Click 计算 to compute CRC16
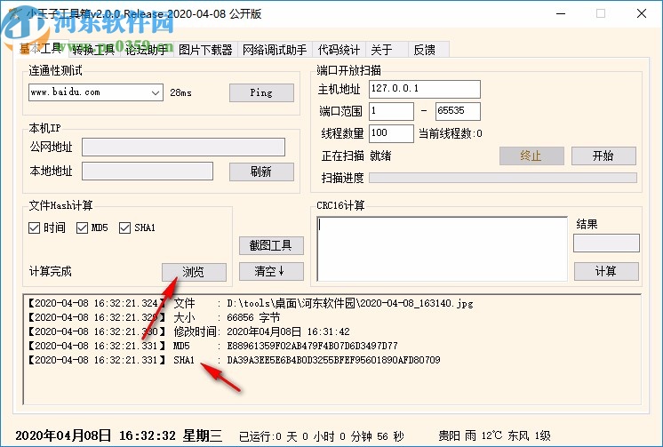Viewport: 663px width, 447px height. click(606, 272)
